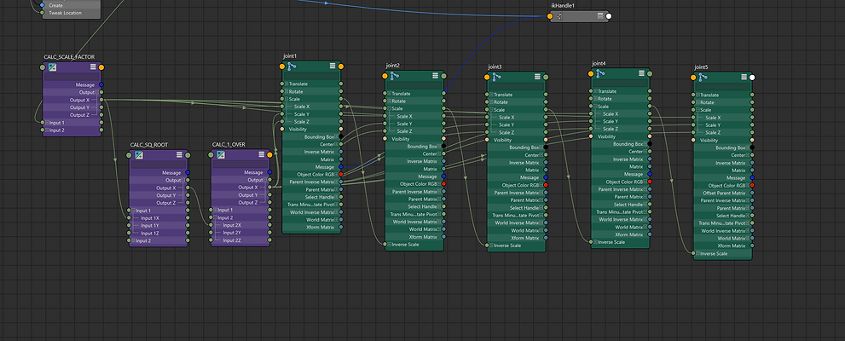Click the blue Message port on joint3
This screenshot has width=845, height=341.
(546, 178)
